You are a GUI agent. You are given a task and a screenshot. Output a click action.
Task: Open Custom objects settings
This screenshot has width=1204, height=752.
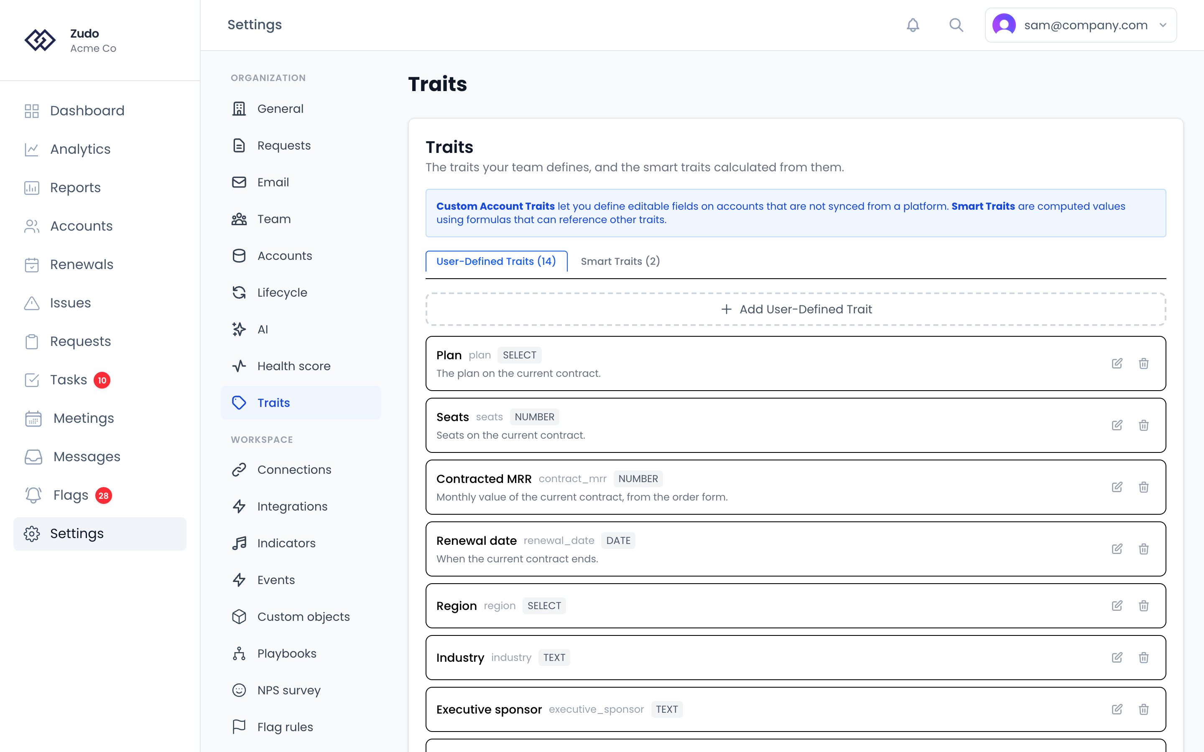pyautogui.click(x=301, y=617)
